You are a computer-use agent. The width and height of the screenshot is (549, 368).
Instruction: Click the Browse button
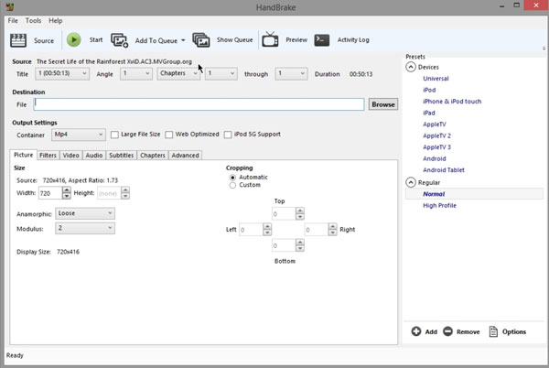click(x=383, y=104)
